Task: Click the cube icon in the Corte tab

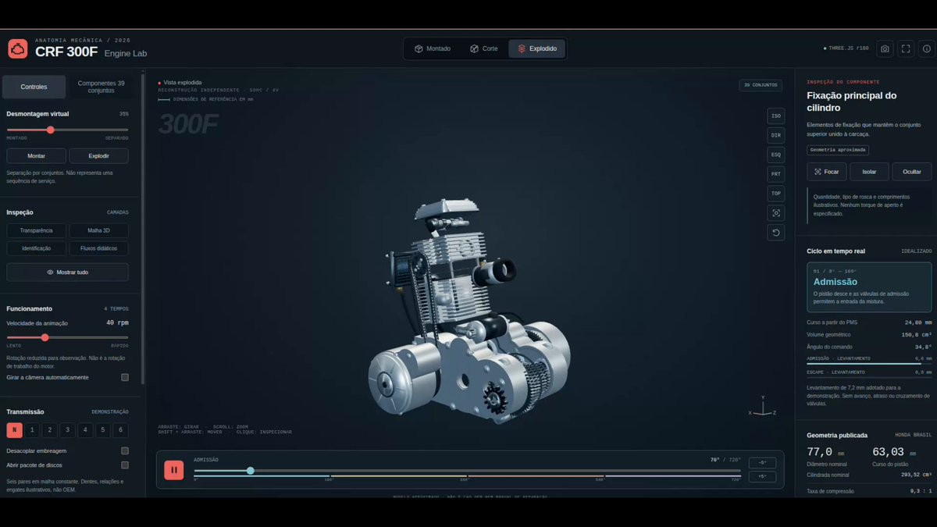Action: point(474,48)
